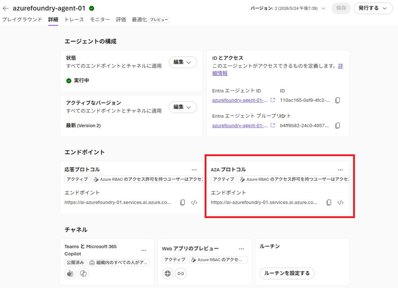The width and height of the screenshot is (398, 288).
Task: Open the アクティブなバージョン 編集 dropdown
Action: click(x=183, y=107)
